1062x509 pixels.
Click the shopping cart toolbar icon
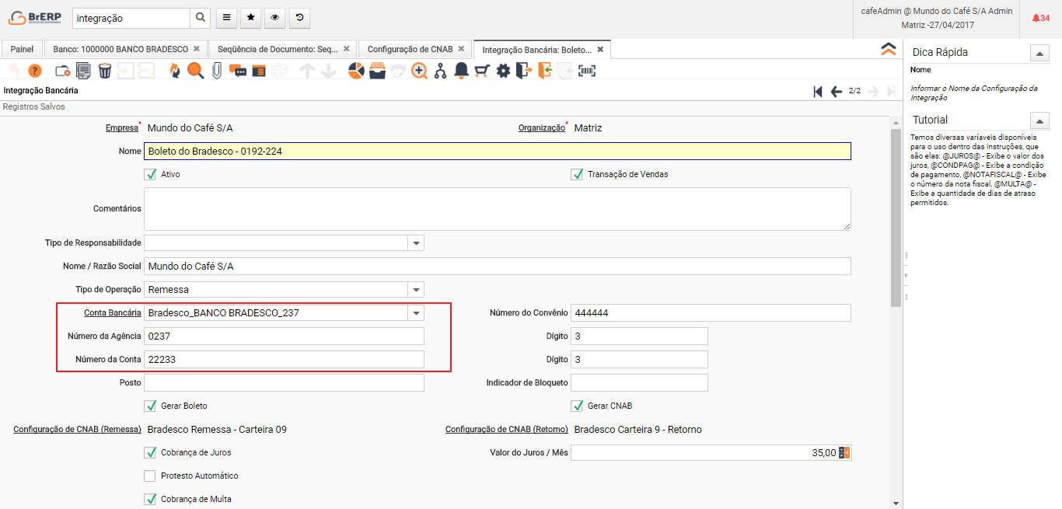click(x=482, y=71)
